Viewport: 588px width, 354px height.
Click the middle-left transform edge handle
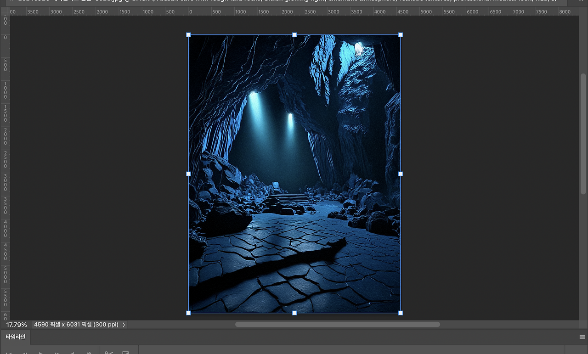pyautogui.click(x=188, y=174)
